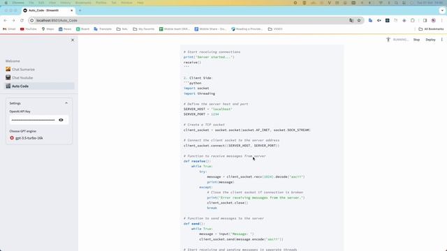Open Board bookmark
447x251 pixels.
(82, 29)
